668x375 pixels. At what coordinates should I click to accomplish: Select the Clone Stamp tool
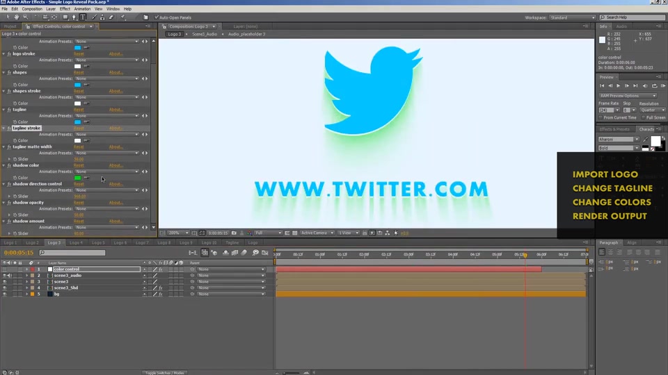103,17
